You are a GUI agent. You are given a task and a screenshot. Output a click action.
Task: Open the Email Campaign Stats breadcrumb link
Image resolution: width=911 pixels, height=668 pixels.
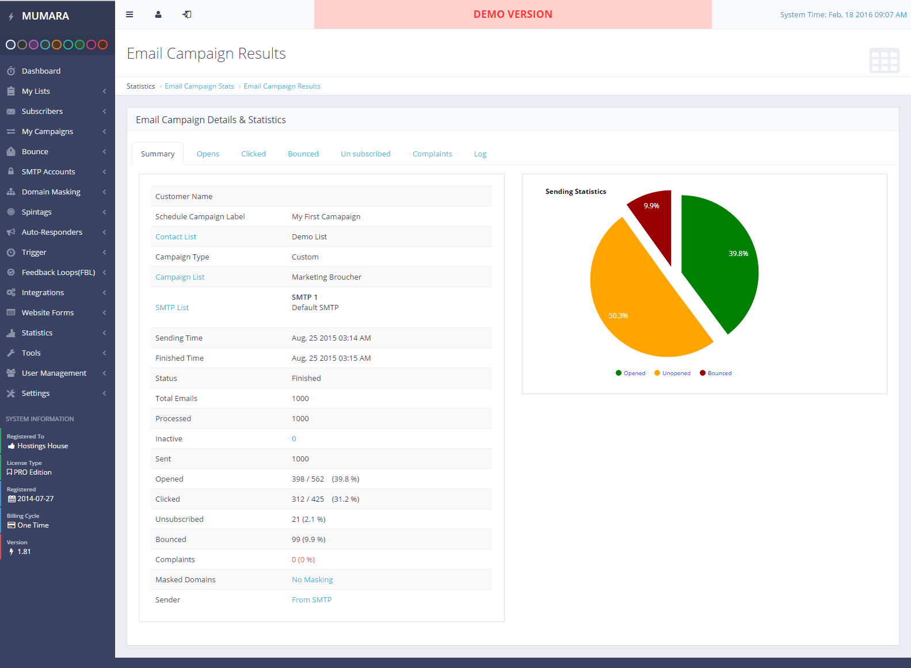199,86
